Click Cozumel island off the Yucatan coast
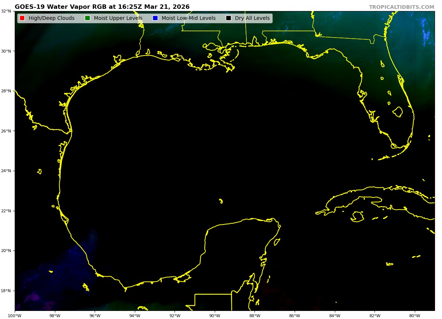This screenshot has height=319, width=442. coord(277,242)
